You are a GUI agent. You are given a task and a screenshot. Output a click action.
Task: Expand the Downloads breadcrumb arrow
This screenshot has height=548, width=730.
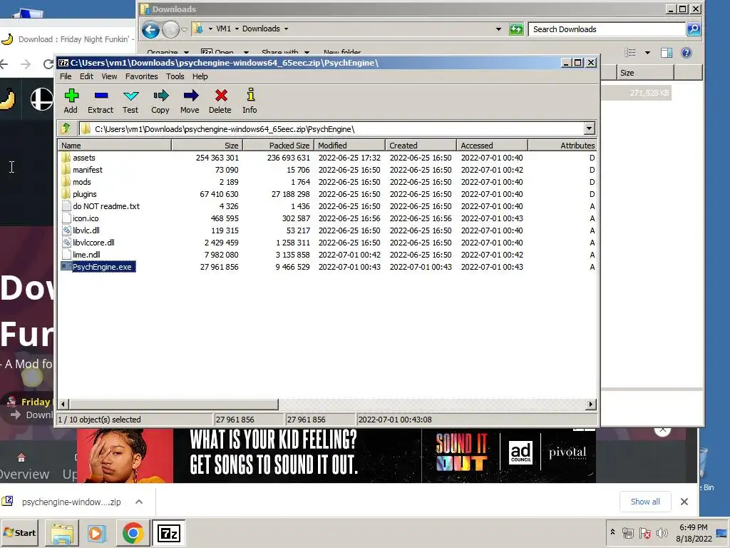(x=286, y=29)
